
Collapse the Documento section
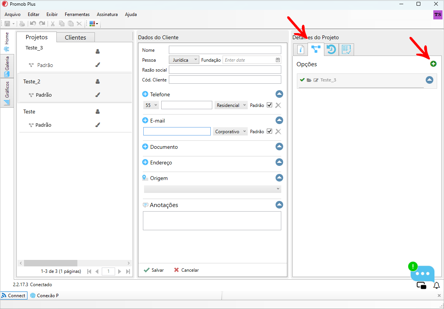tap(279, 147)
